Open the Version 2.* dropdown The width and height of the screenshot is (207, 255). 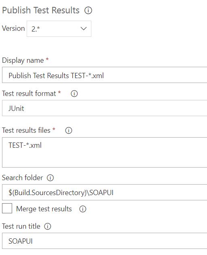(59, 29)
